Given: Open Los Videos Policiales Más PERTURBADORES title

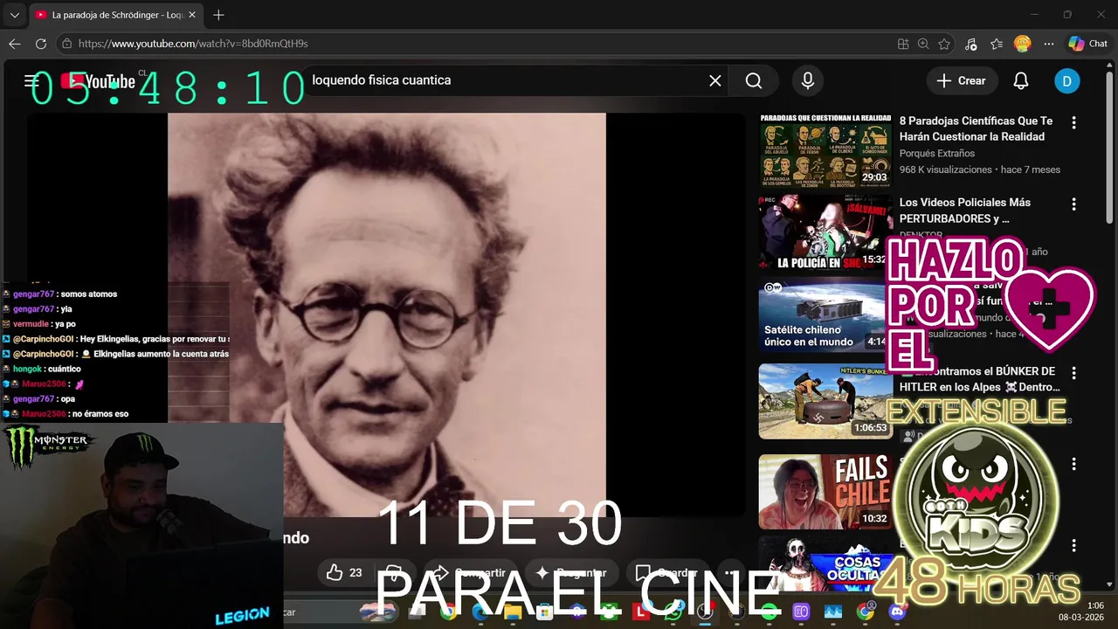Looking at the screenshot, I should tap(965, 211).
